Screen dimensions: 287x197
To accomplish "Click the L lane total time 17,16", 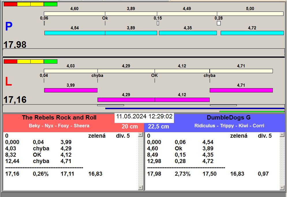I will pos(15,100).
